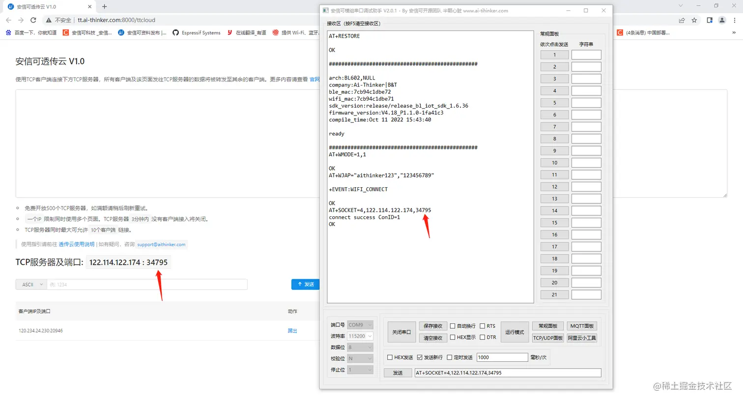
Task: Open the 中国部署 CSDN bookmark
Action: pyautogui.click(x=643, y=33)
